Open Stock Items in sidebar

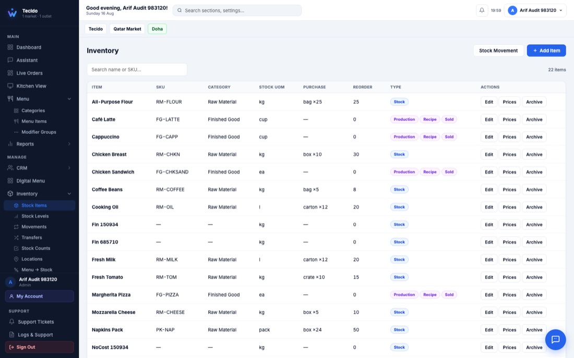coord(40,205)
